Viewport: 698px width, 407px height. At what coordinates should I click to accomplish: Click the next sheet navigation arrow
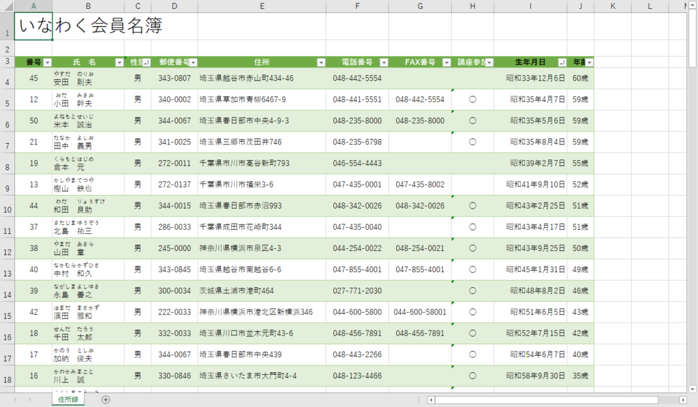point(29,400)
